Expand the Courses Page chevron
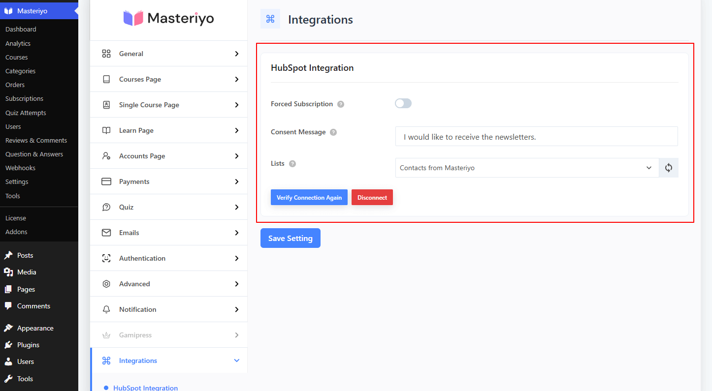Image resolution: width=712 pixels, height=391 pixels. (237, 79)
